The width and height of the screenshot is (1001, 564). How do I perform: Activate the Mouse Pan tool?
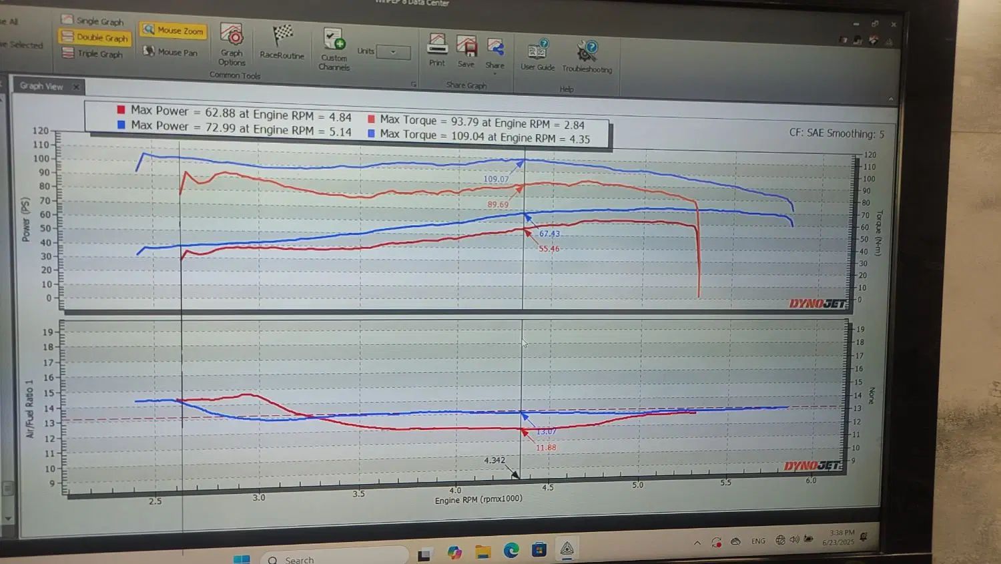click(x=170, y=51)
